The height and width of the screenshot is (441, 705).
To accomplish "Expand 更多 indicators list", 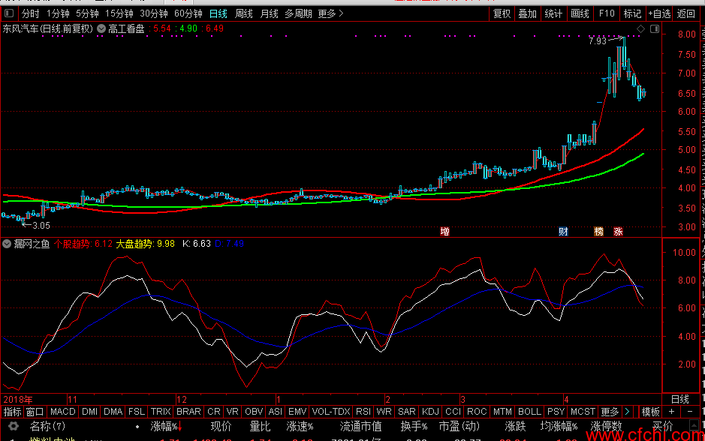I will coord(610,411).
